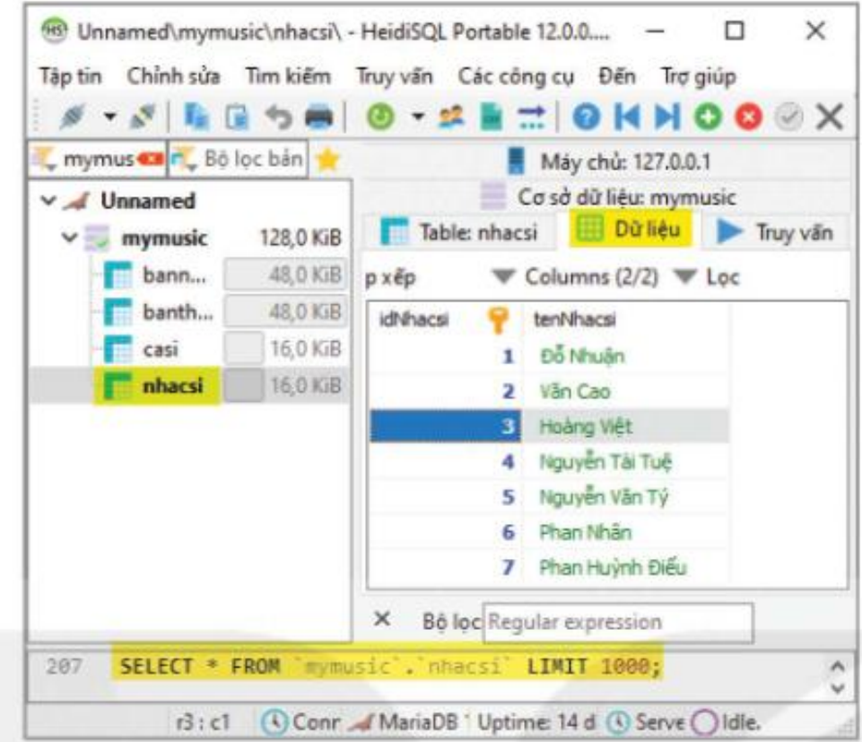862x742 pixels.
Task: Click the red delete row icon
Action: tap(748, 117)
